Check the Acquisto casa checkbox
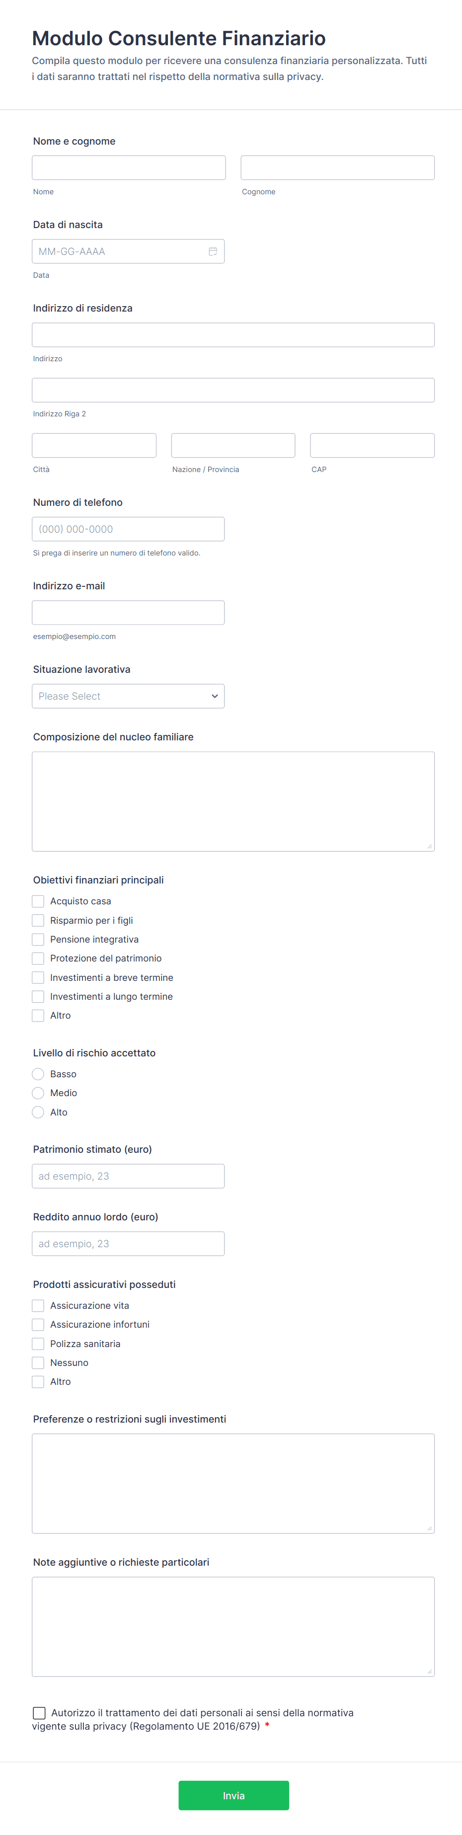The width and height of the screenshot is (462, 1835). click(38, 901)
